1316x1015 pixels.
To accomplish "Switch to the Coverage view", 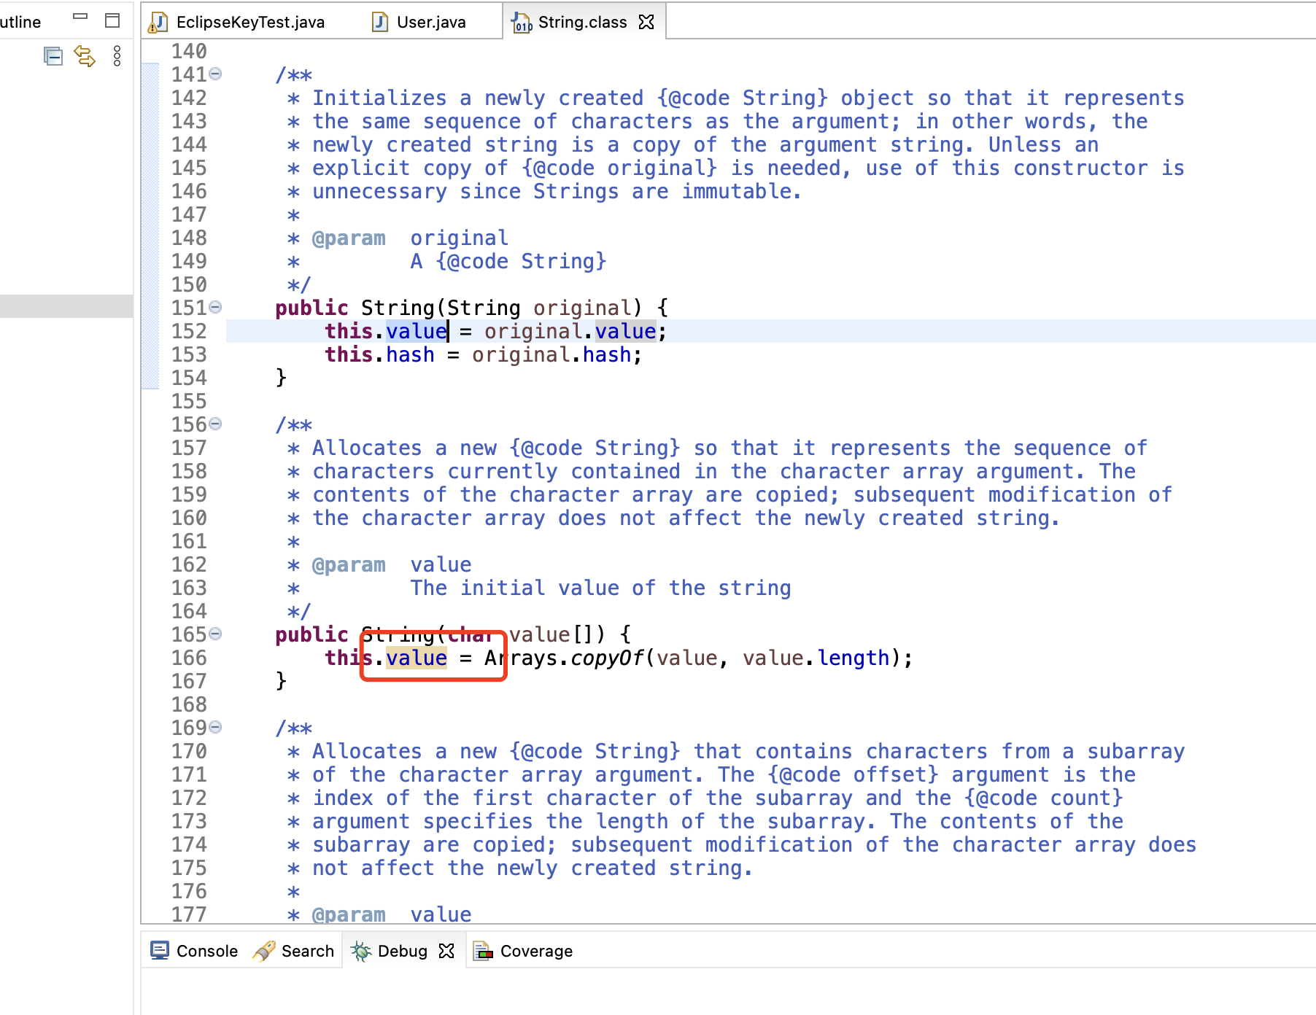I will pyautogui.click(x=535, y=951).
